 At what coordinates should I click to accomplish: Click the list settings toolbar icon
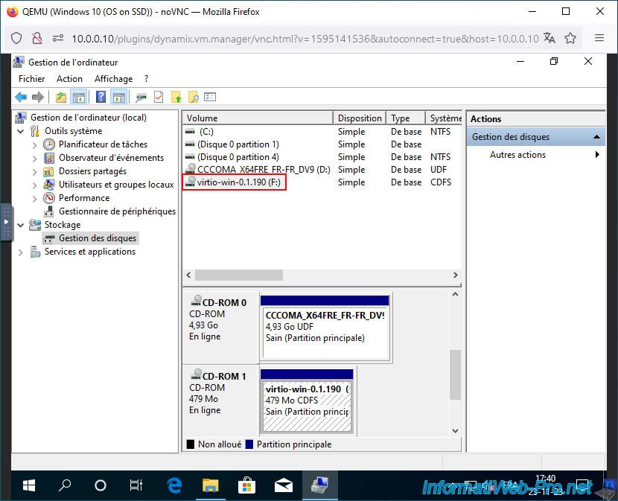pos(210,97)
